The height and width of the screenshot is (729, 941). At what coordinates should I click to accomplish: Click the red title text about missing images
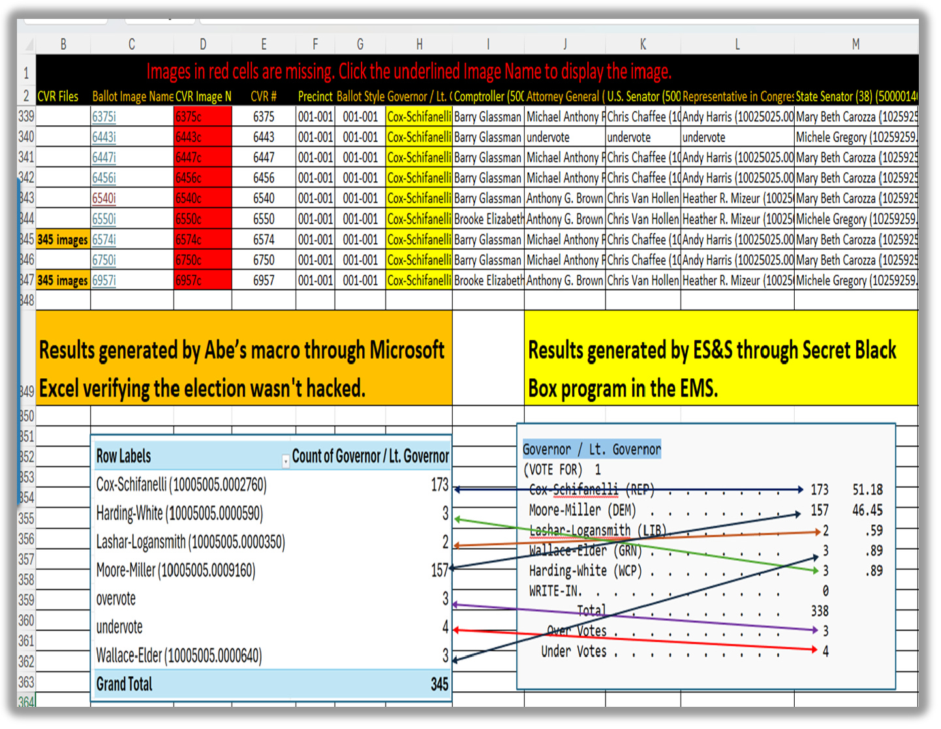(409, 71)
